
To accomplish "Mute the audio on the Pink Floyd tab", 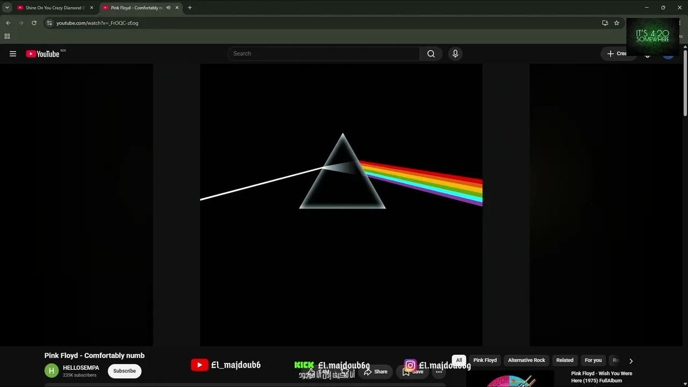I will pyautogui.click(x=168, y=8).
